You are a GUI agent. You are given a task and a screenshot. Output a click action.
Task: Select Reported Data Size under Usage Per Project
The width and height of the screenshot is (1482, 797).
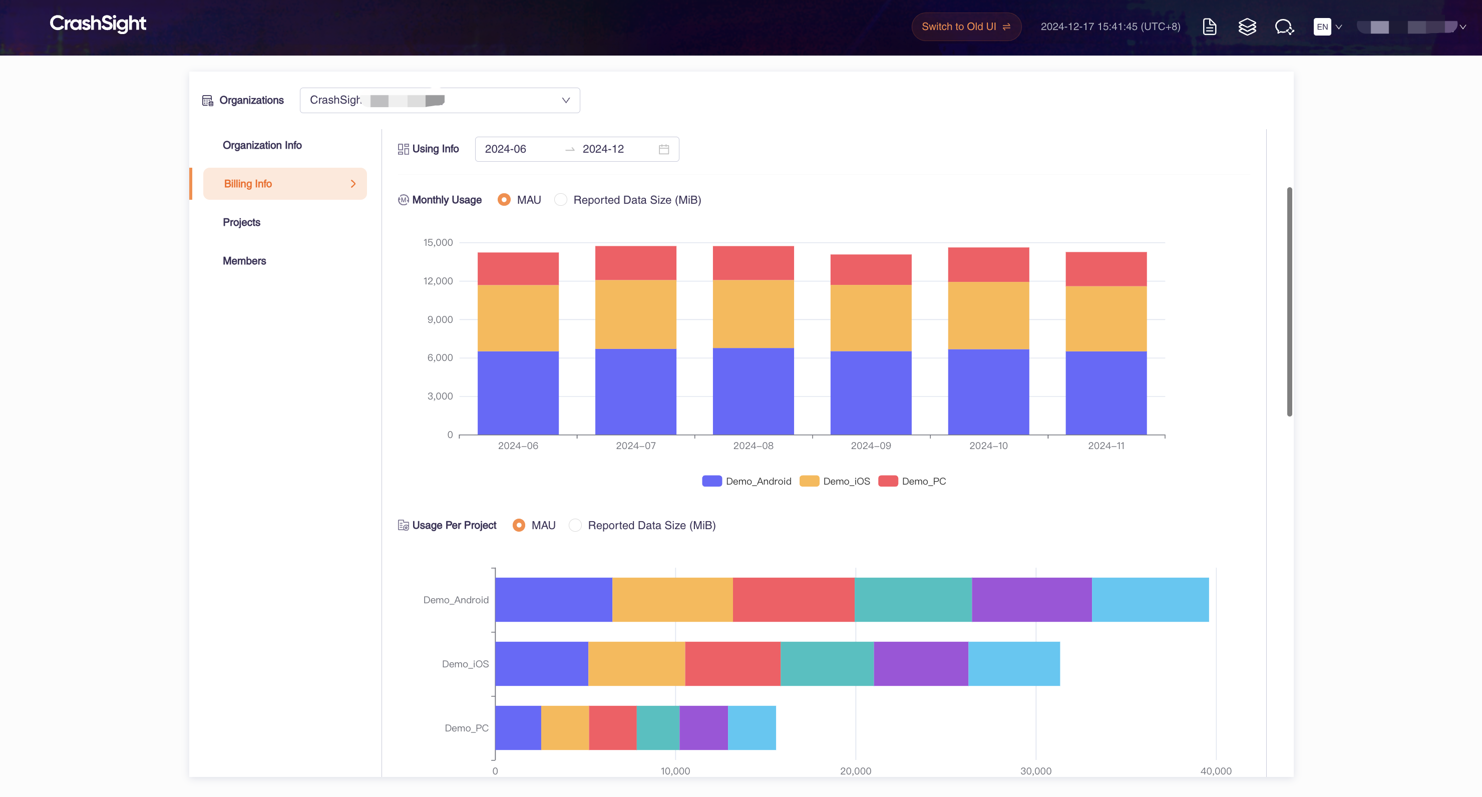tap(575, 525)
